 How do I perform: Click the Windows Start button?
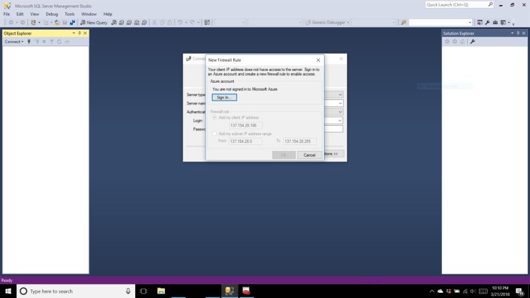(8, 291)
